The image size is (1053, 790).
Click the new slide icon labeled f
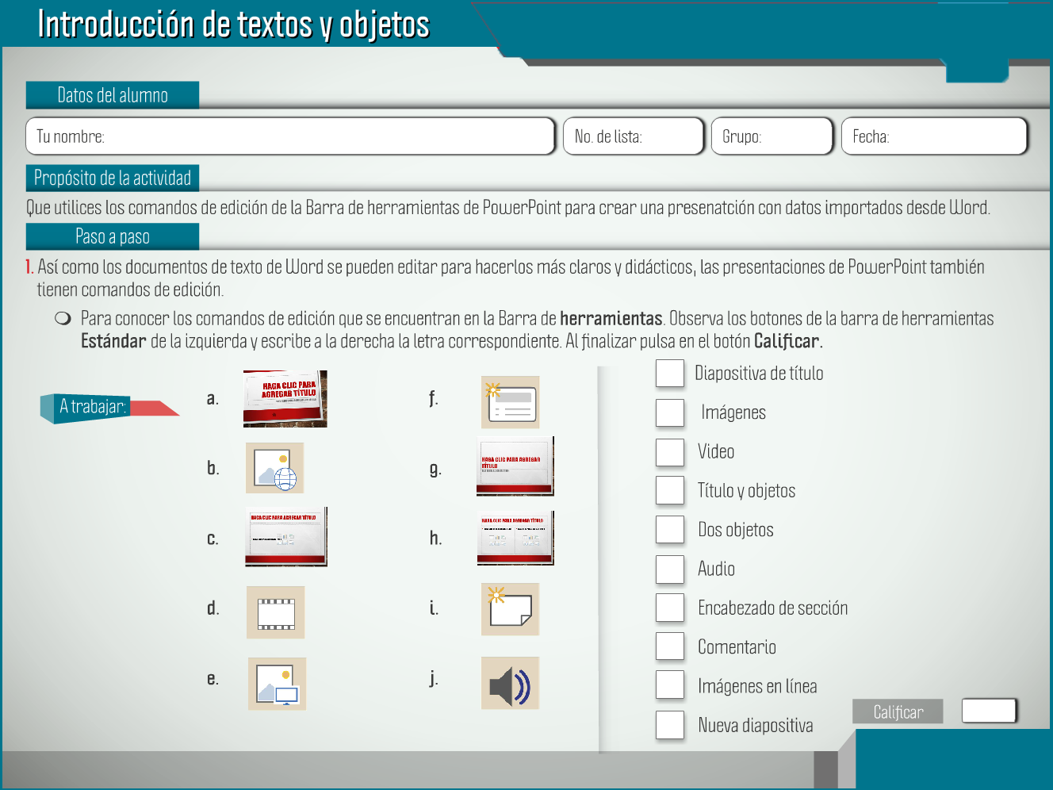pyautogui.click(x=510, y=402)
